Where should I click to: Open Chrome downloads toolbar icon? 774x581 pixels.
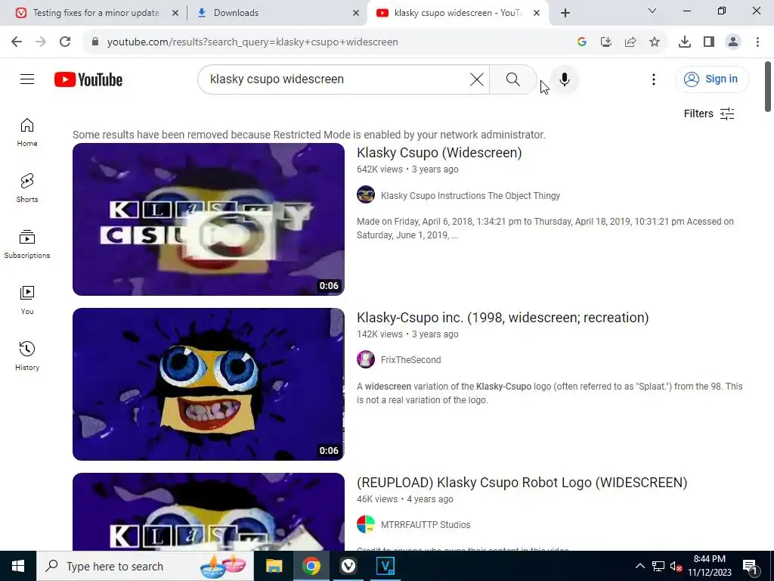pyautogui.click(x=684, y=42)
